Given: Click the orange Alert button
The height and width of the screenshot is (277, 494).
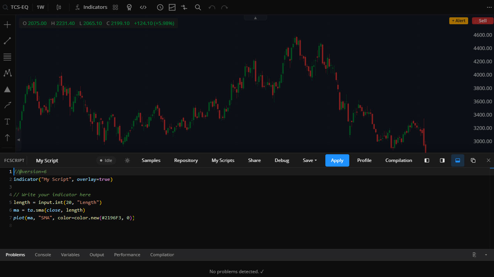Looking at the screenshot, I should (458, 21).
